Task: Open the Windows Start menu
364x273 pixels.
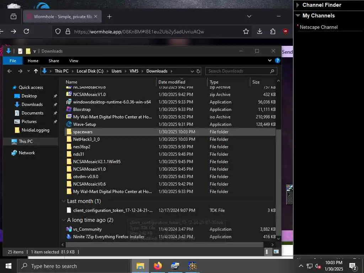Action: (x=9, y=266)
